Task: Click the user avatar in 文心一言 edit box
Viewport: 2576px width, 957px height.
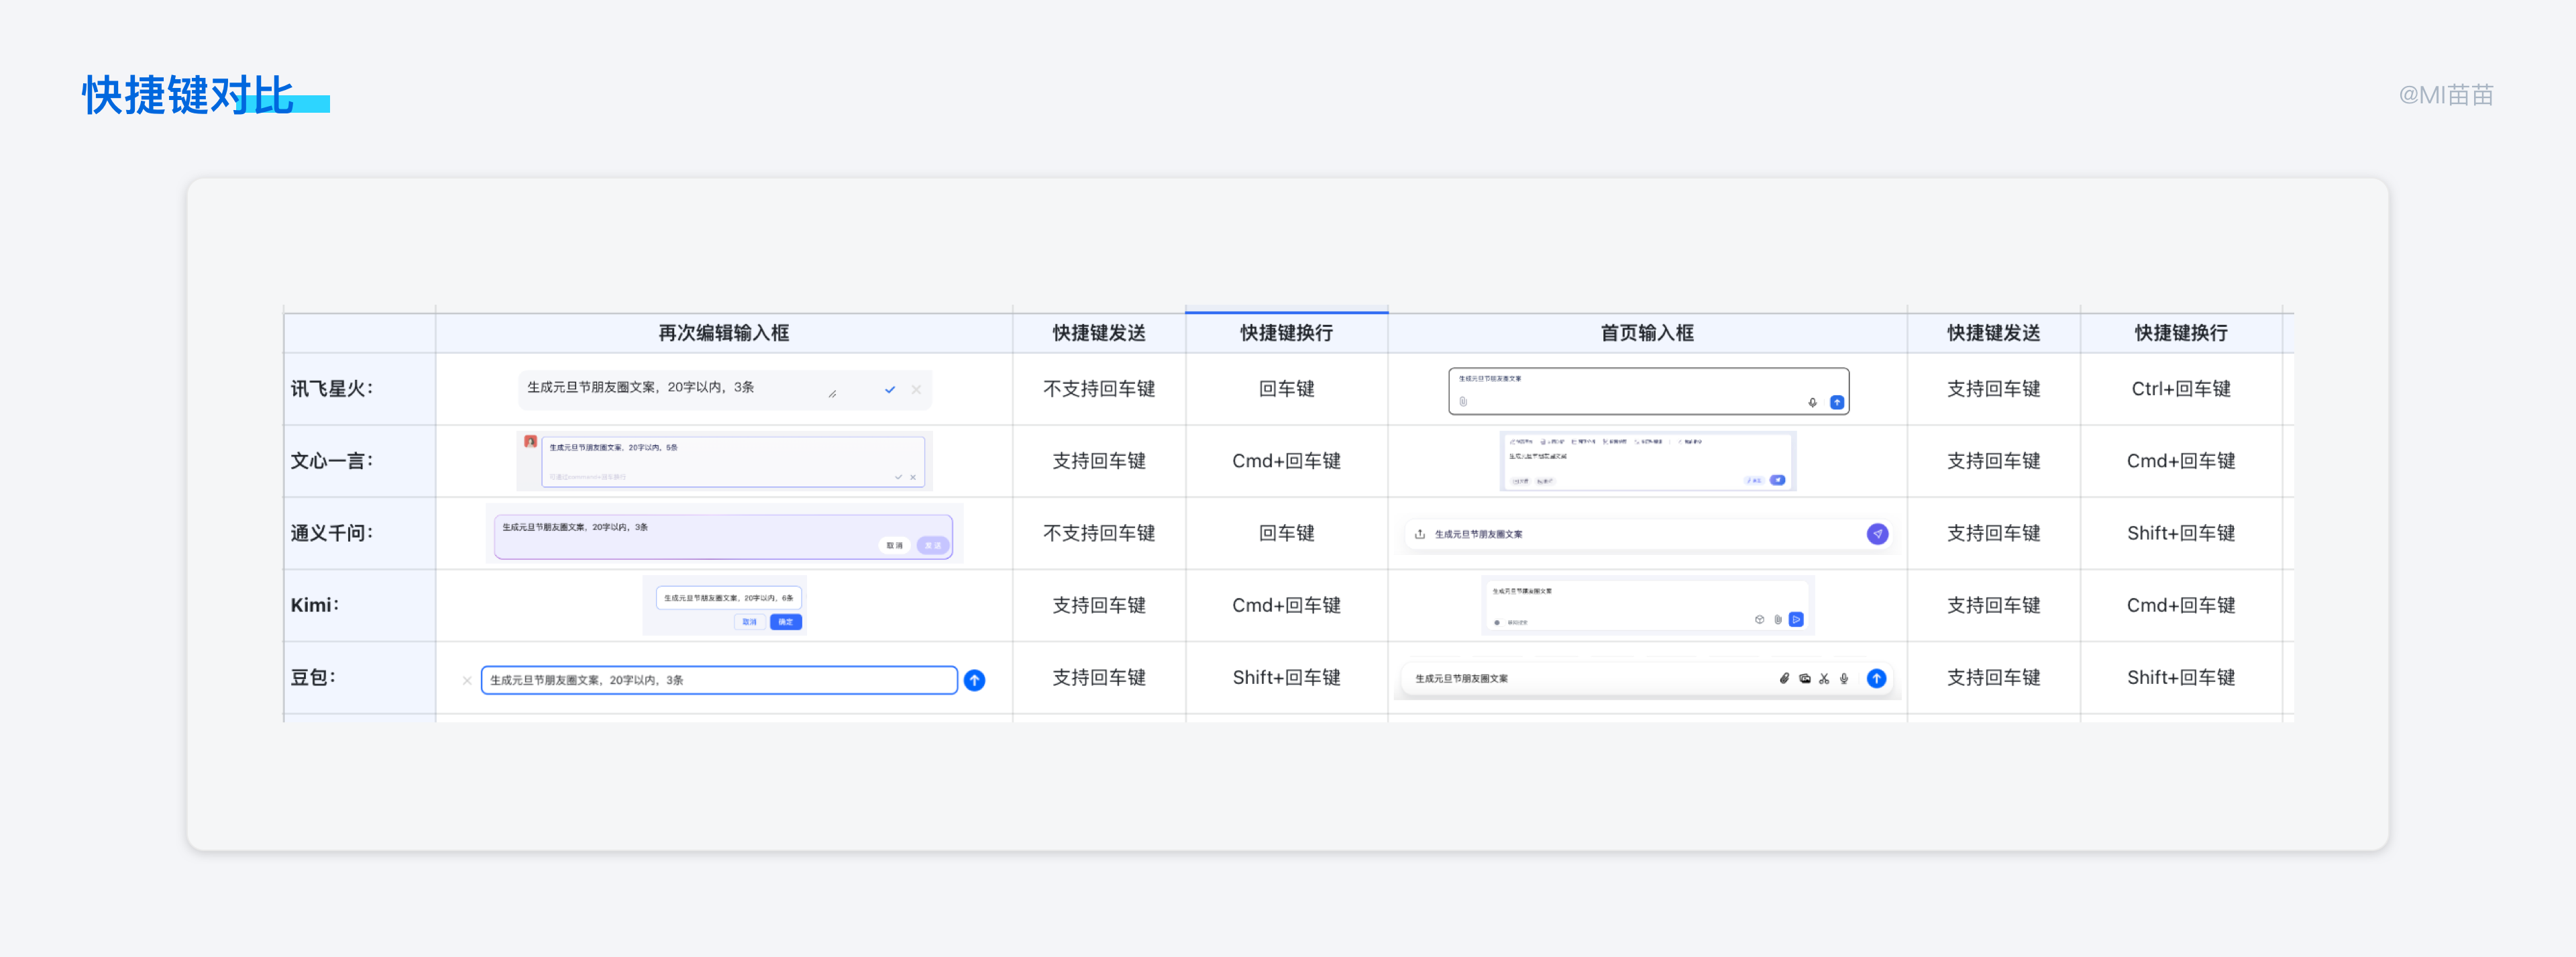Action: tap(530, 441)
